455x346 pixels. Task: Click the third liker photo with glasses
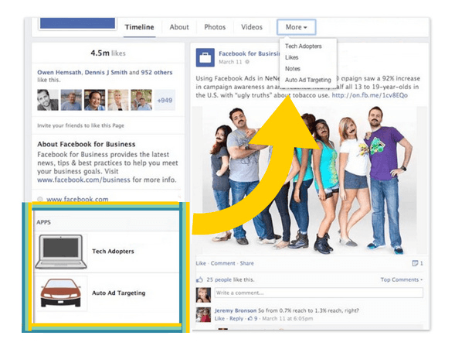pos(94,100)
